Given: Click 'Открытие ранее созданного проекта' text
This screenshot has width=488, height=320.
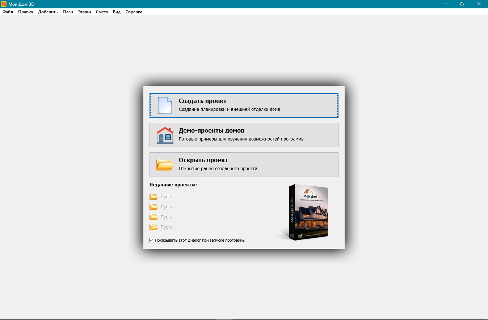Looking at the screenshot, I should [x=218, y=168].
